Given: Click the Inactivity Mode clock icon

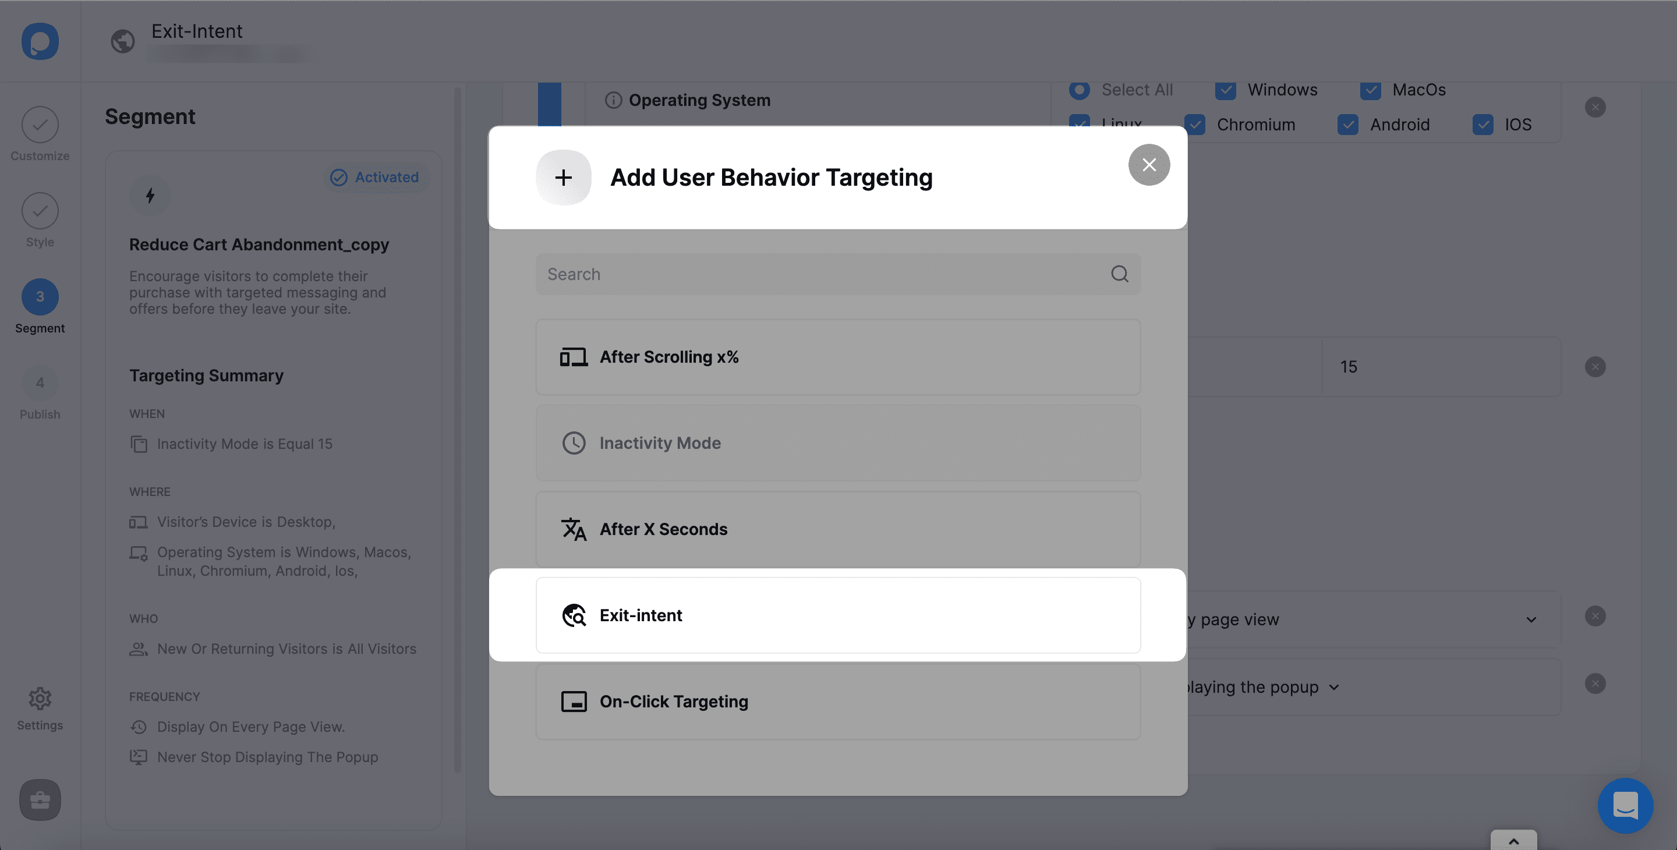Looking at the screenshot, I should pyautogui.click(x=574, y=442).
